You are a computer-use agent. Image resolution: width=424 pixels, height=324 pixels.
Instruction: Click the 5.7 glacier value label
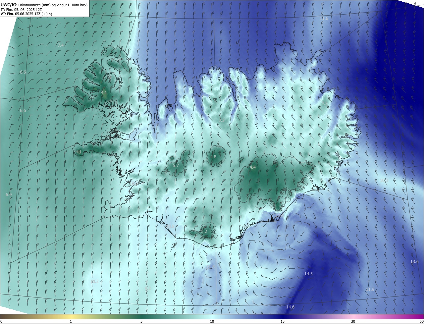(x=176, y=165)
